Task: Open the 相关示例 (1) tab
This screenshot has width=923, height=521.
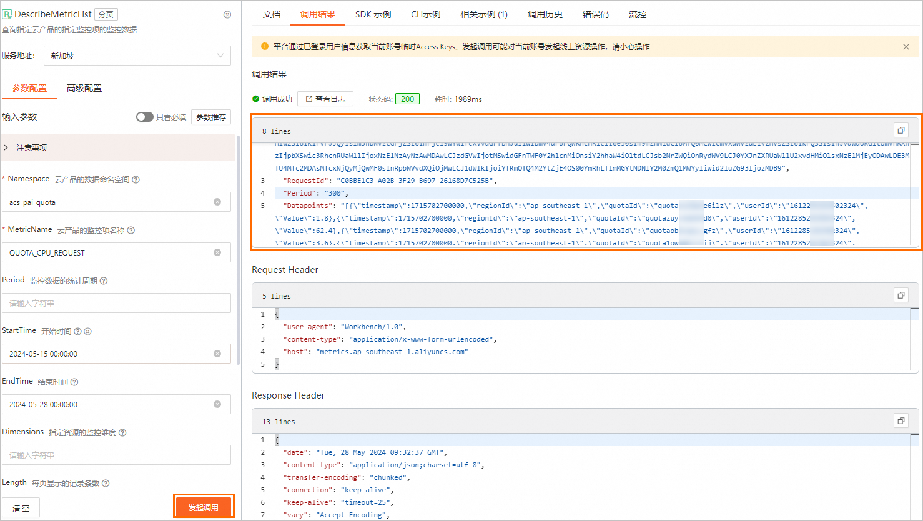Action: pyautogui.click(x=484, y=14)
